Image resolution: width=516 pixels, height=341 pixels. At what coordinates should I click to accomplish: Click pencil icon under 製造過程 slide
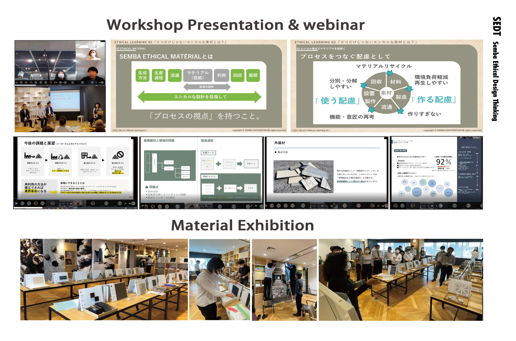point(251,206)
